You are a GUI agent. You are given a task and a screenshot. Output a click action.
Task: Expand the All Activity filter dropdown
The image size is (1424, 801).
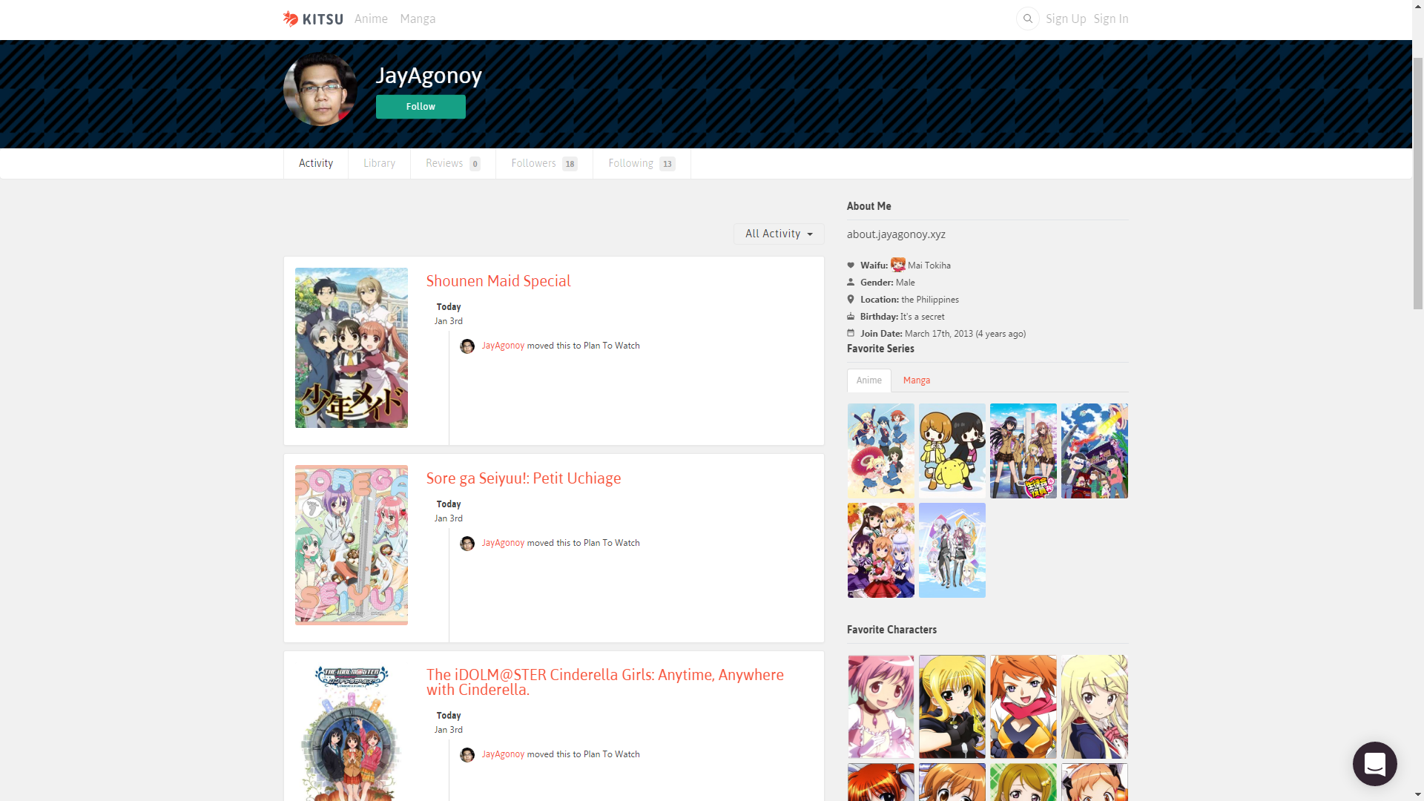pyautogui.click(x=779, y=234)
